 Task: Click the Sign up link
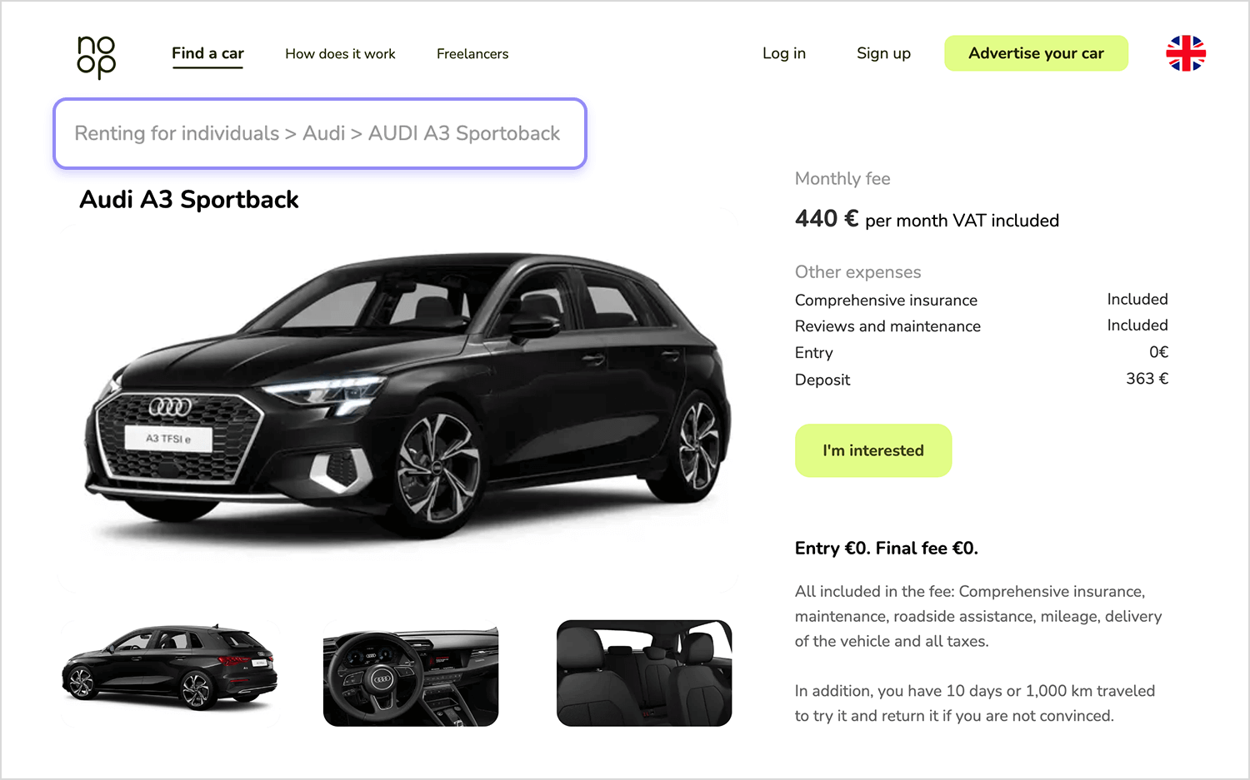(883, 53)
